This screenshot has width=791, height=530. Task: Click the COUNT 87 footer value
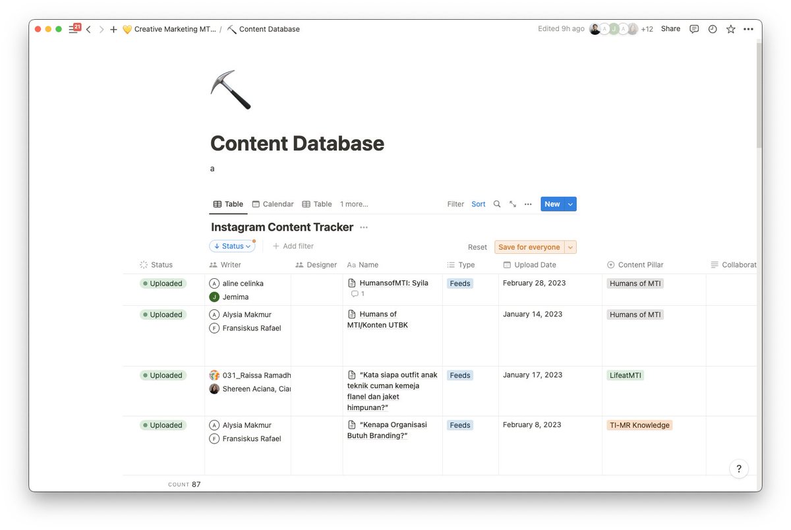[185, 485]
